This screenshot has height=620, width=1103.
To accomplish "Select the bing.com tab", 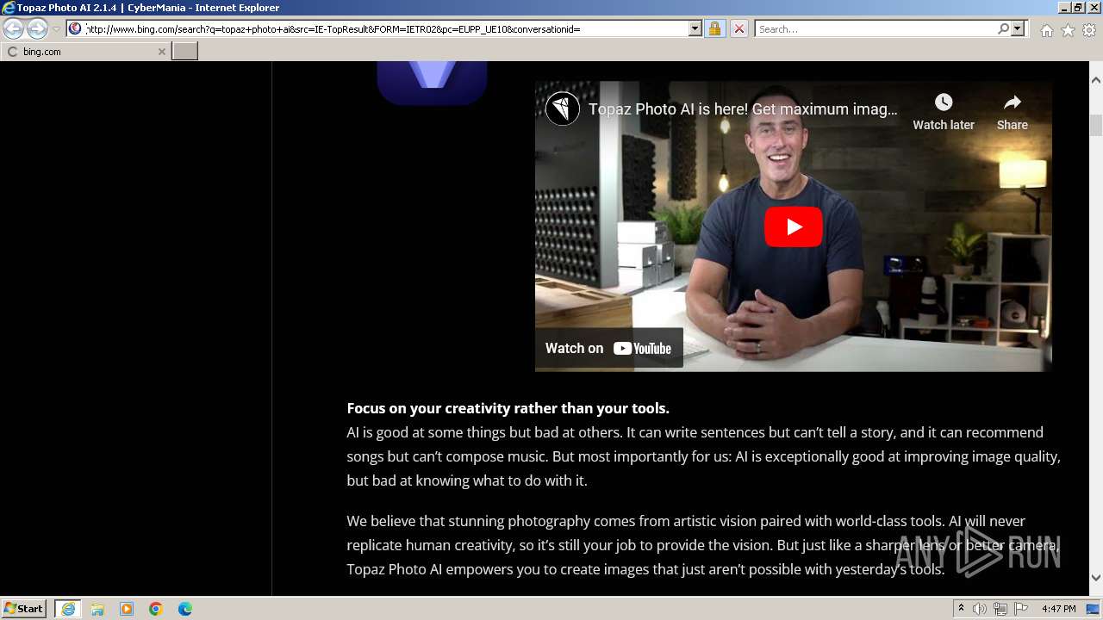I will coord(84,52).
